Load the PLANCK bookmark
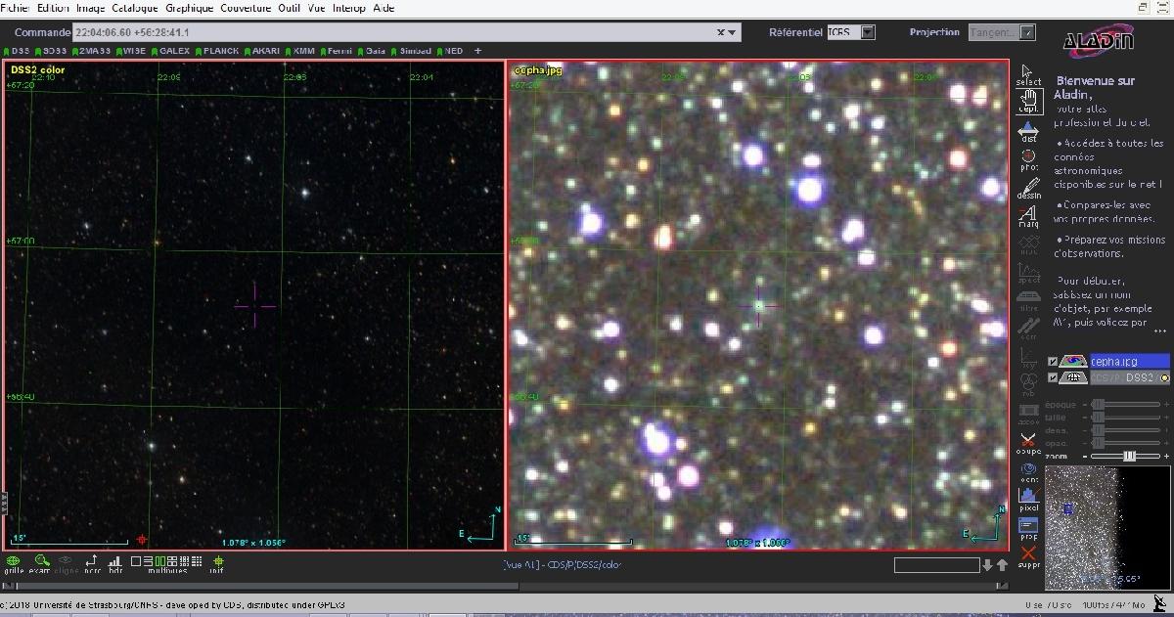Viewport: 1174px width, 617px height. (218, 51)
